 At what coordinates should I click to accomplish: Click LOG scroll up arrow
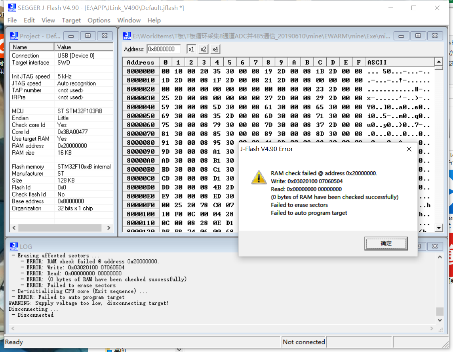pyautogui.click(x=440, y=257)
